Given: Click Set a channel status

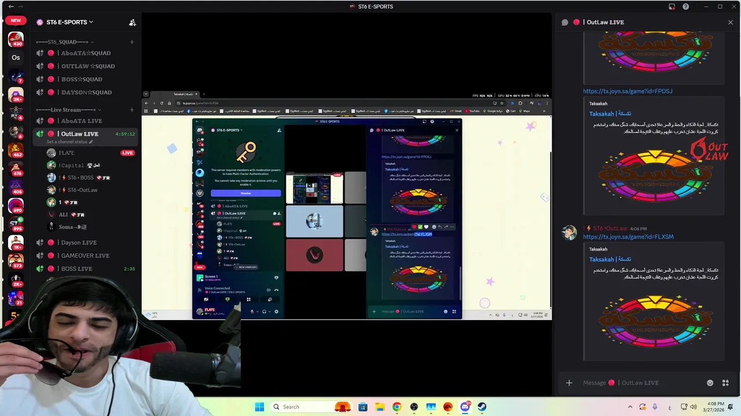Looking at the screenshot, I should [x=69, y=142].
